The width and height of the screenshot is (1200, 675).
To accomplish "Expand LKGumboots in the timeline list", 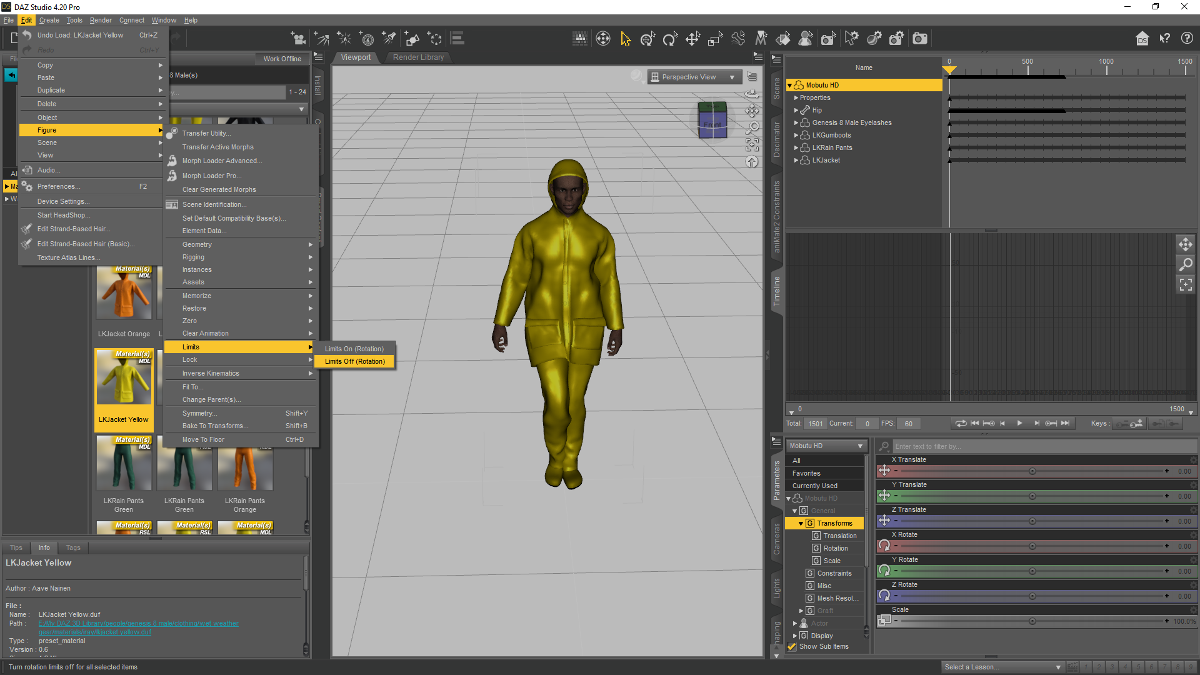I will (x=796, y=136).
